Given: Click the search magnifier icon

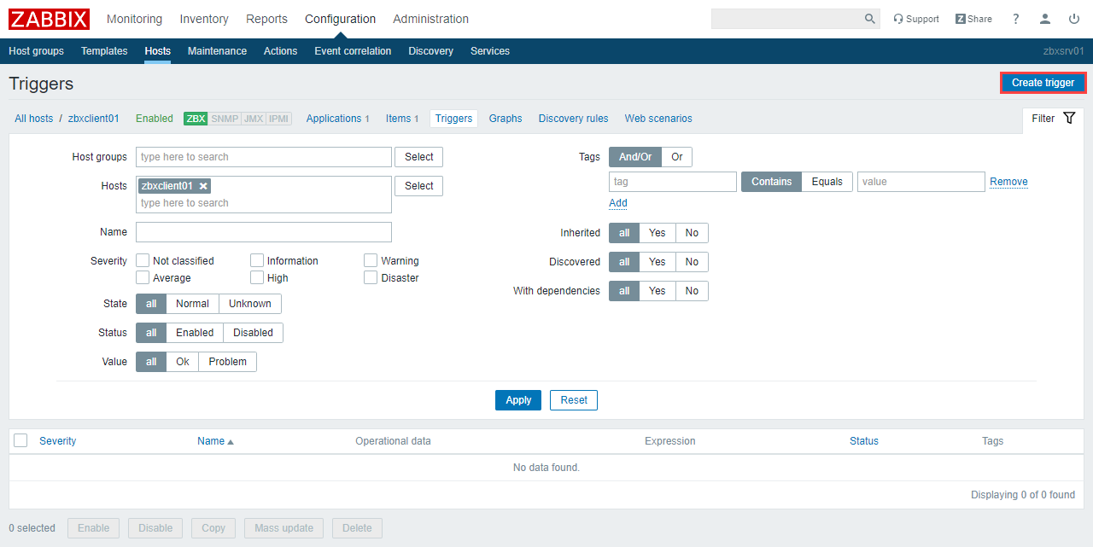Looking at the screenshot, I should (869, 19).
